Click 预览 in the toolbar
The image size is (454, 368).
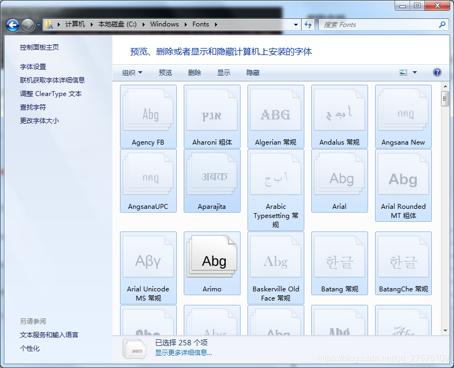pos(165,72)
